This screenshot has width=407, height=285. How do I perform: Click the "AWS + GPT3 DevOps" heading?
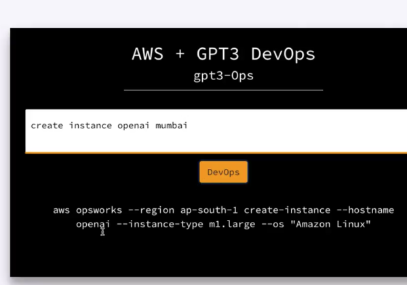click(223, 54)
